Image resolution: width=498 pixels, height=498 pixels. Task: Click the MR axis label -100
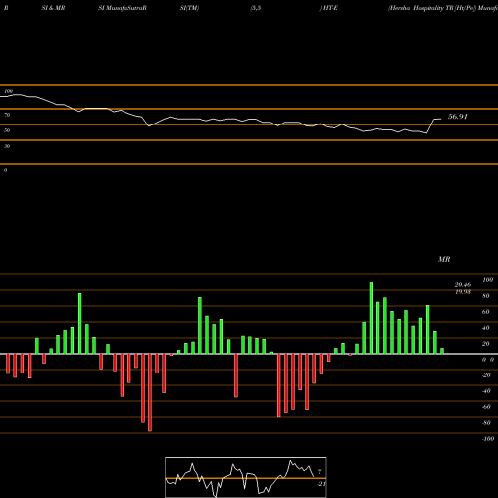(x=488, y=439)
